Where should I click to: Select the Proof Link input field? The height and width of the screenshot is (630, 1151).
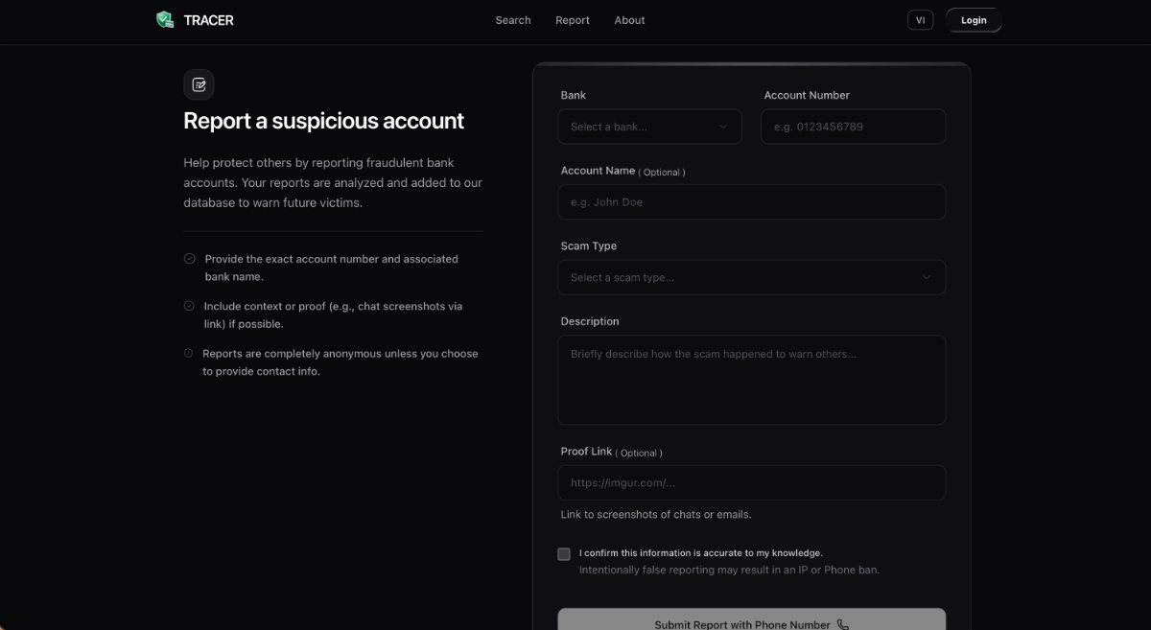751,483
